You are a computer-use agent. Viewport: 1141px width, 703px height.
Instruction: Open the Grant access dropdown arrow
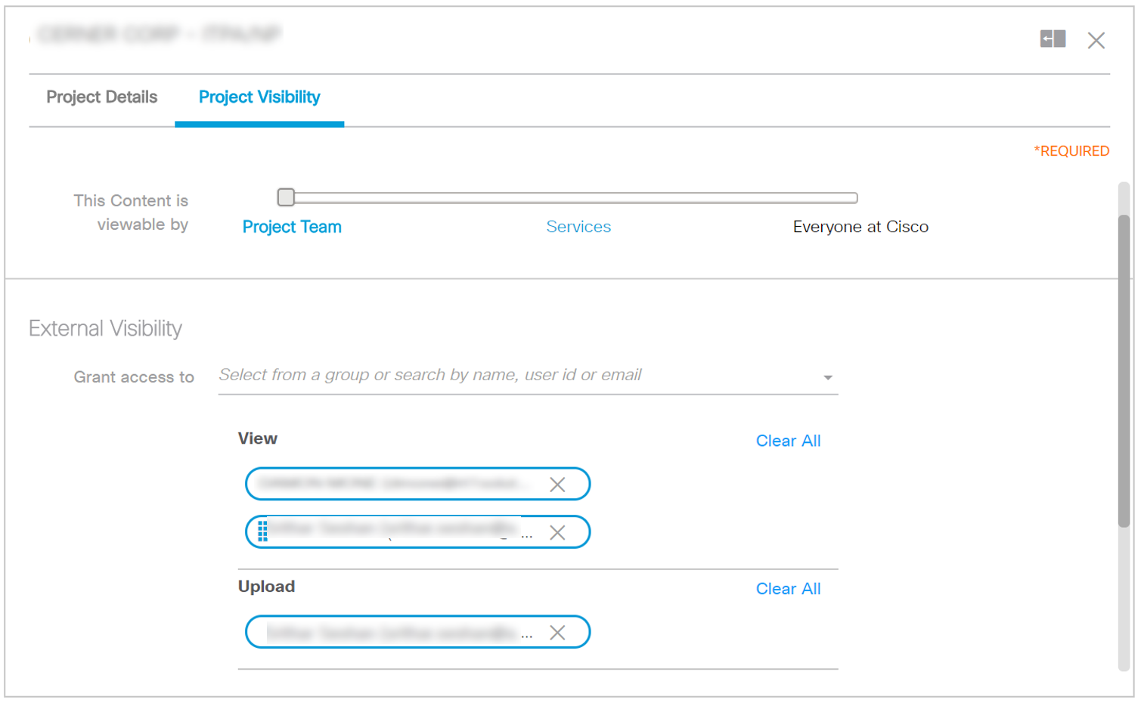828,377
